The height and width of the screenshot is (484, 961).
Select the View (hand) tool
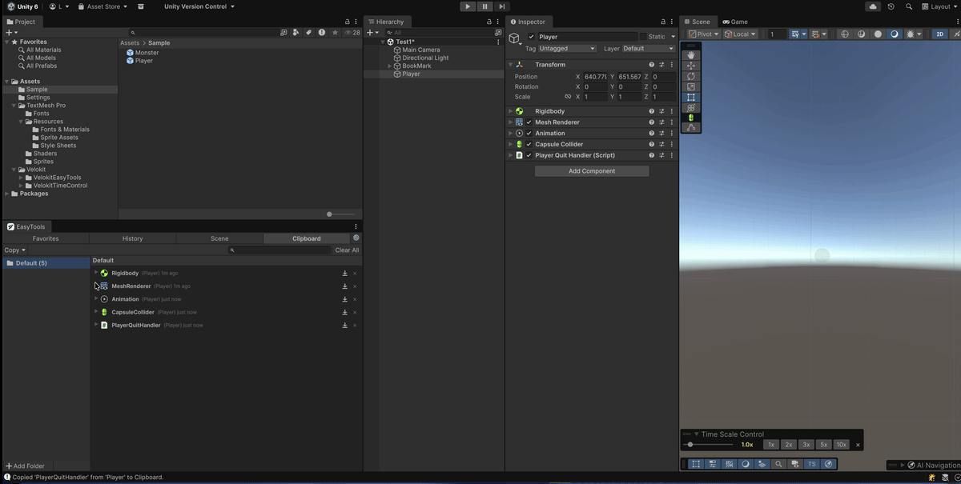pyautogui.click(x=690, y=54)
